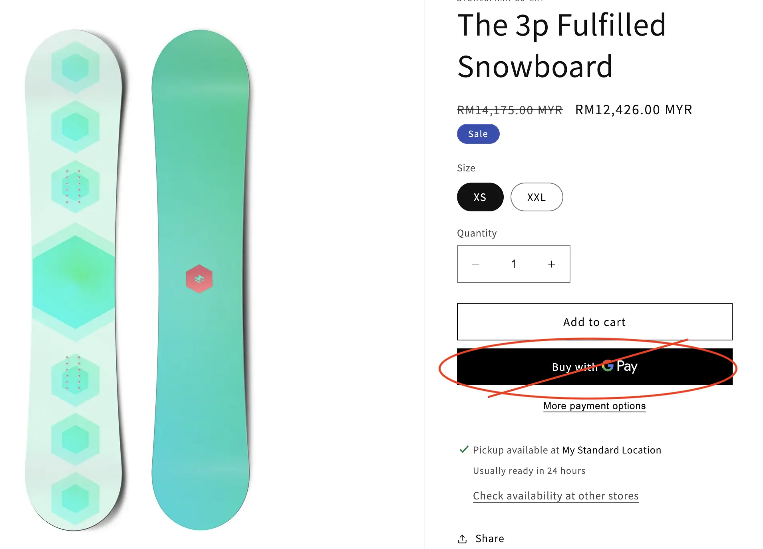
Task: Click the red hexagon logo on the snowboard
Action: (199, 278)
